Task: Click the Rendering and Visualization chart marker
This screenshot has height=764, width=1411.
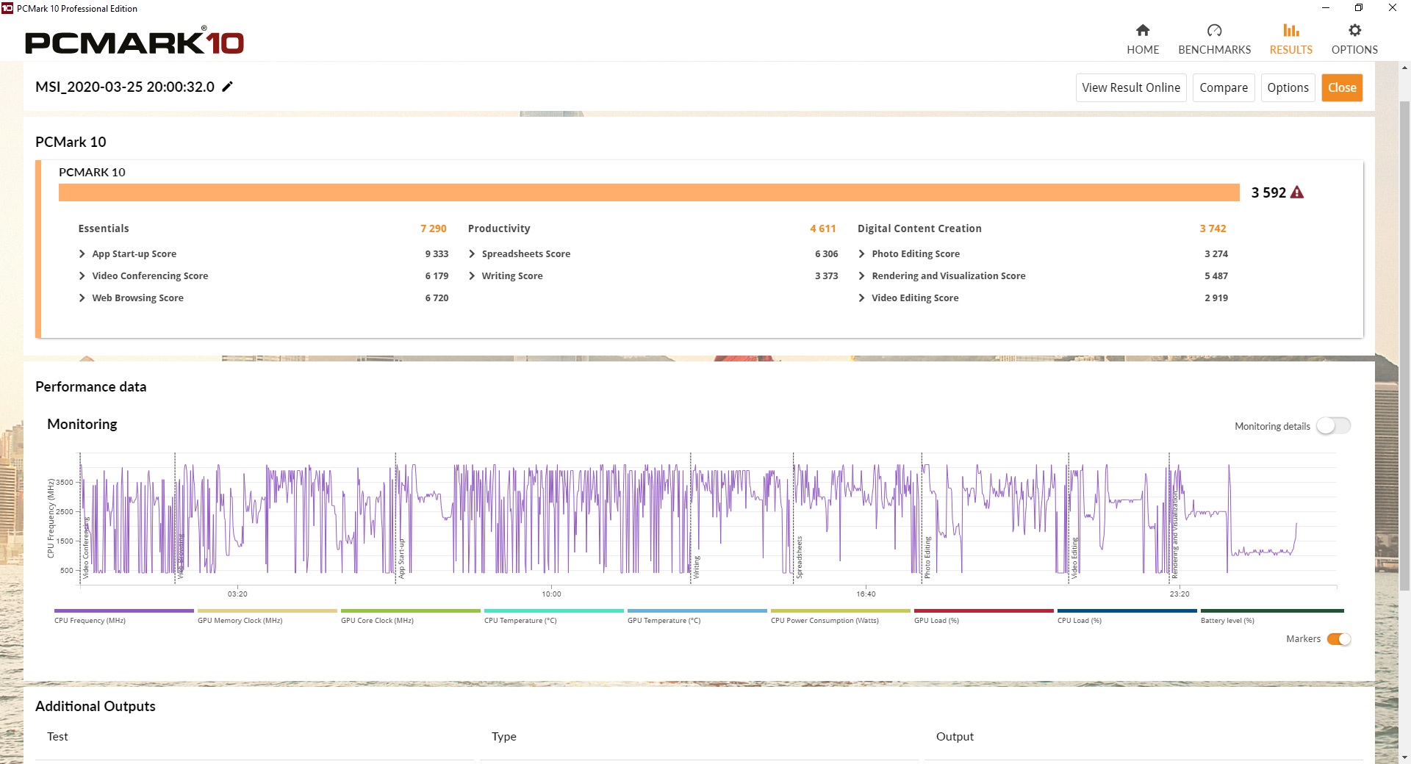Action: [x=1174, y=535]
